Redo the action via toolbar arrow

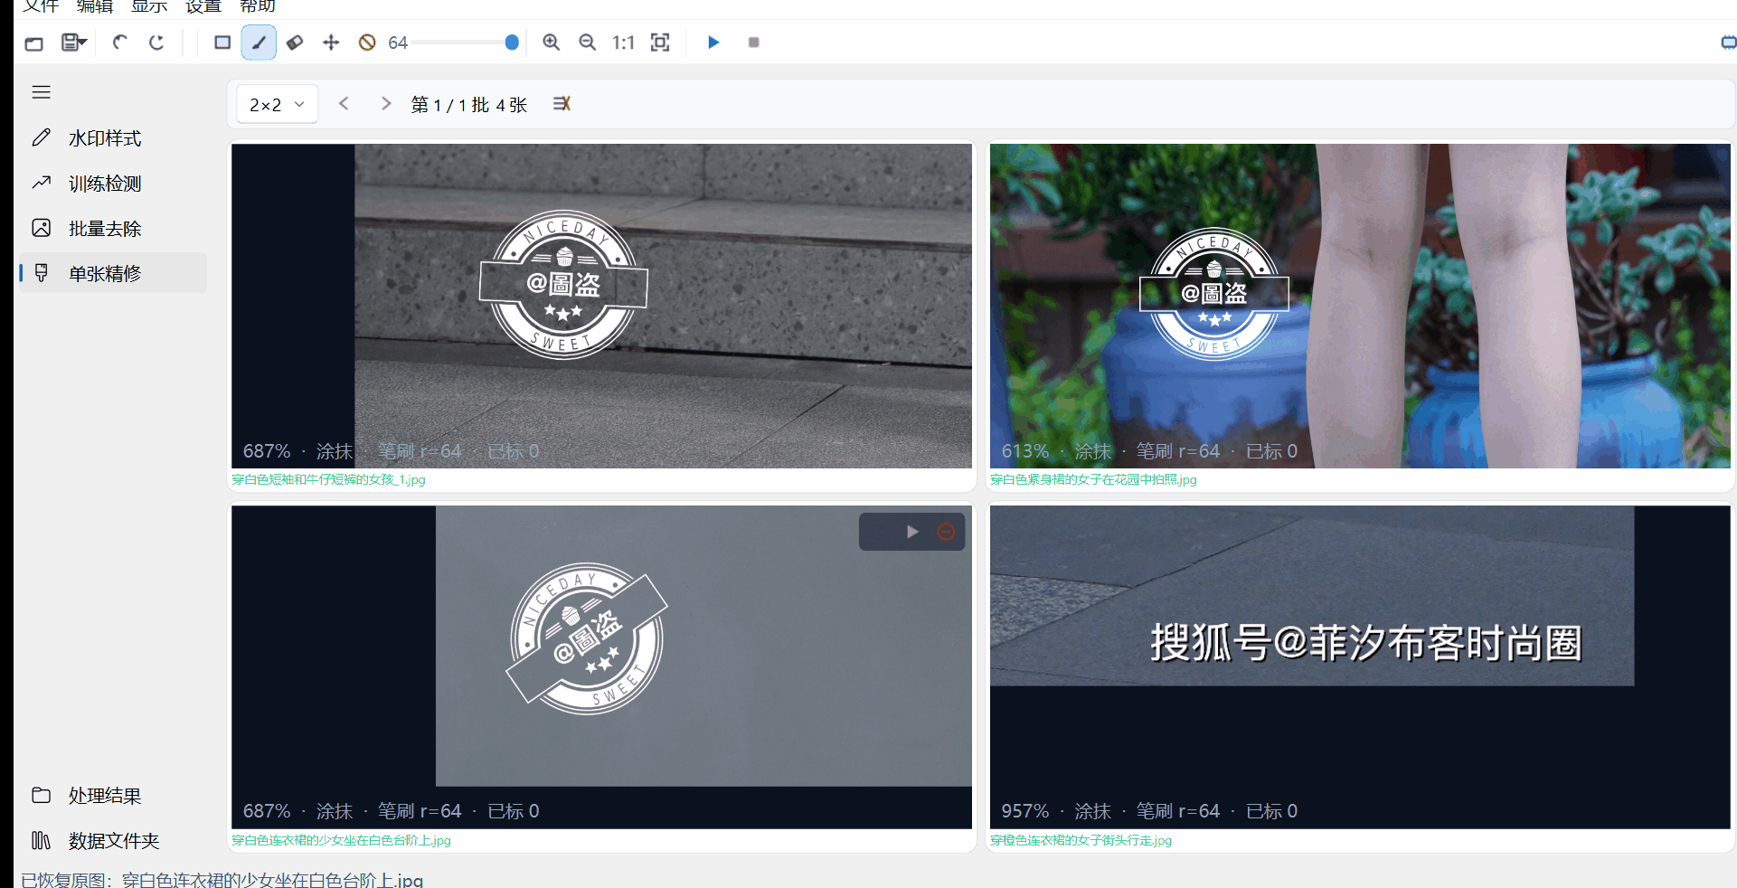(x=156, y=43)
